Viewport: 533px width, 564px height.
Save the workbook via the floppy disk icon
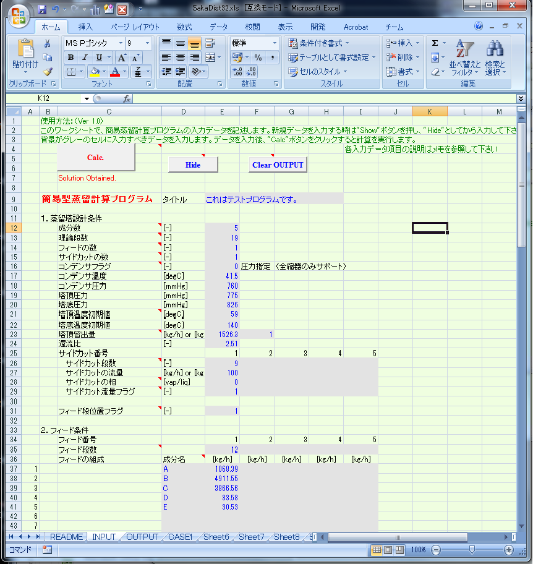click(x=42, y=9)
